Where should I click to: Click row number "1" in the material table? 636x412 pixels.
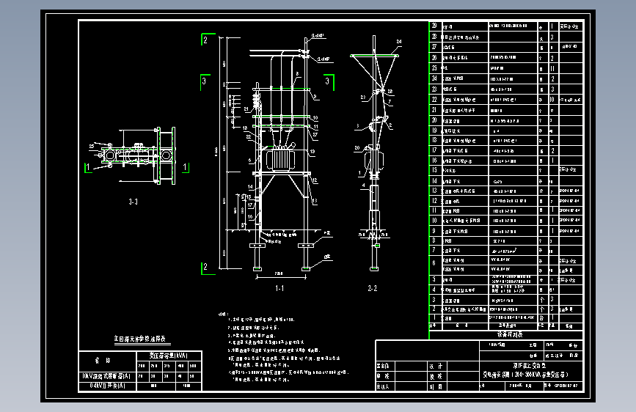tap(434, 317)
